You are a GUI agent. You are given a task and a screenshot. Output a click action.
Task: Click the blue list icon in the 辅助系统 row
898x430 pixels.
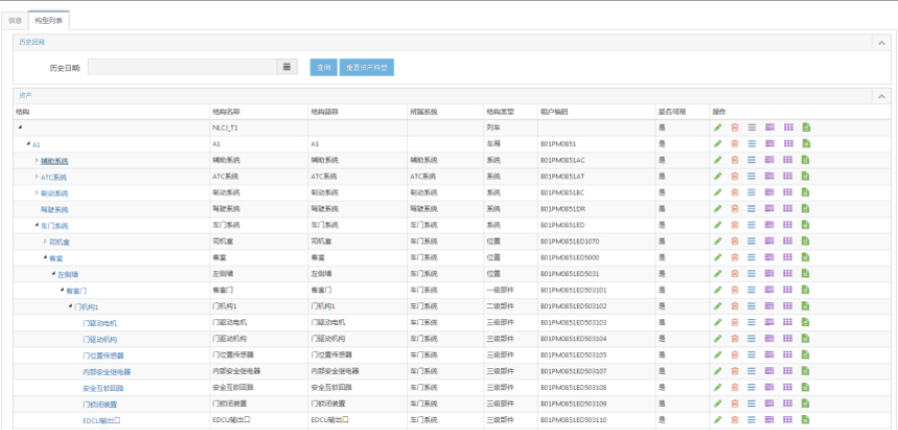752,160
